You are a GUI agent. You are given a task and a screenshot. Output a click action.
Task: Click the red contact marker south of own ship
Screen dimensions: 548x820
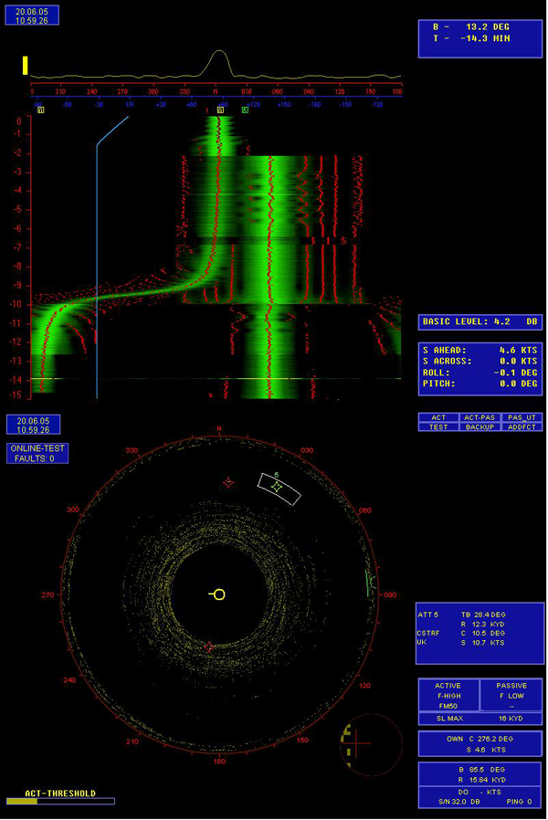click(209, 647)
